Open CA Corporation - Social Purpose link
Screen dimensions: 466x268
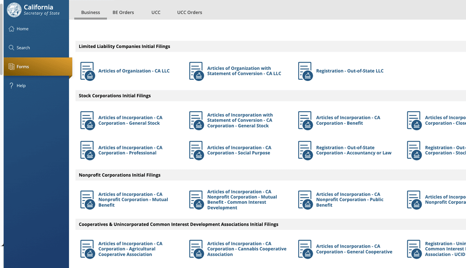click(x=239, y=150)
